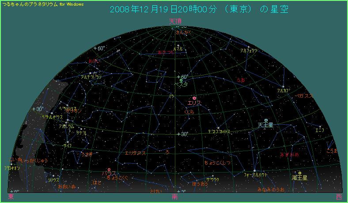The height and width of the screenshot is (203, 348).
Task: Click the 西 west direction label
Action: pos(338,197)
